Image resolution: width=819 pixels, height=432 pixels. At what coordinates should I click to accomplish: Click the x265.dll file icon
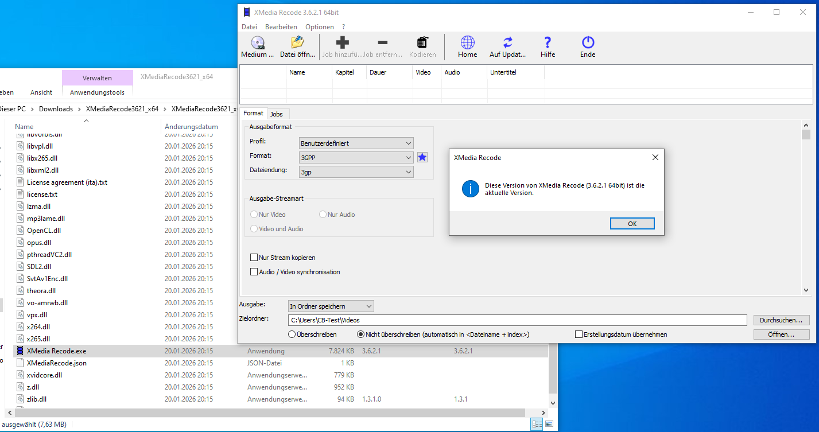pos(20,338)
